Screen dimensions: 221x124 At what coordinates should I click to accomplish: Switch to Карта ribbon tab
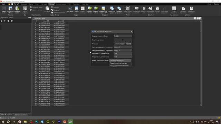(x=31, y=4)
